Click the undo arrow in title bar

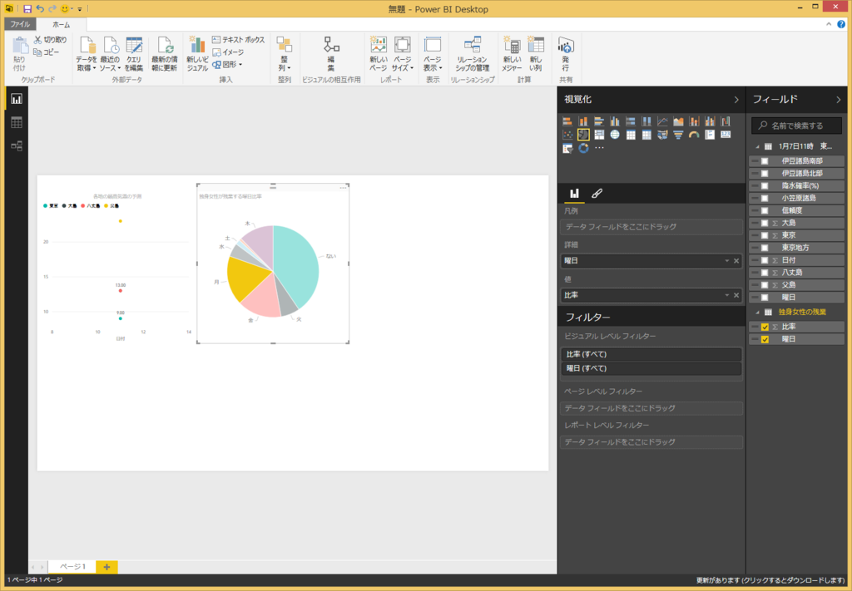(40, 8)
